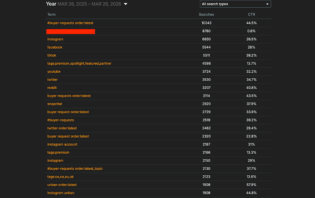Viewport: 315px width, 198px height.
Task: Select the 29% CTR value
Action: 252,161
